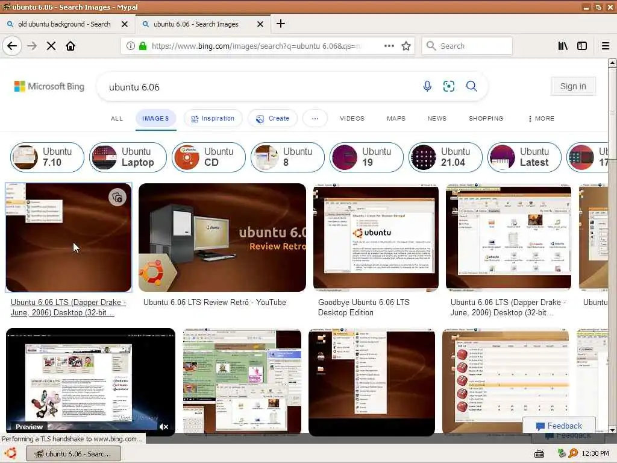Open 'Ubuntu 6.06 LTS Review Retrô' thumbnail
Viewport: 617px width, 463px height.
click(222, 238)
